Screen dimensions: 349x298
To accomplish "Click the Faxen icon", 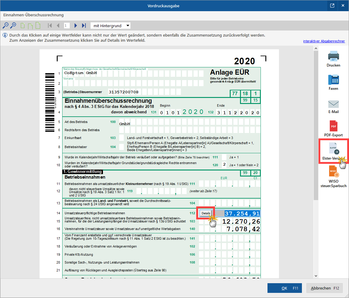I will pos(333,80).
